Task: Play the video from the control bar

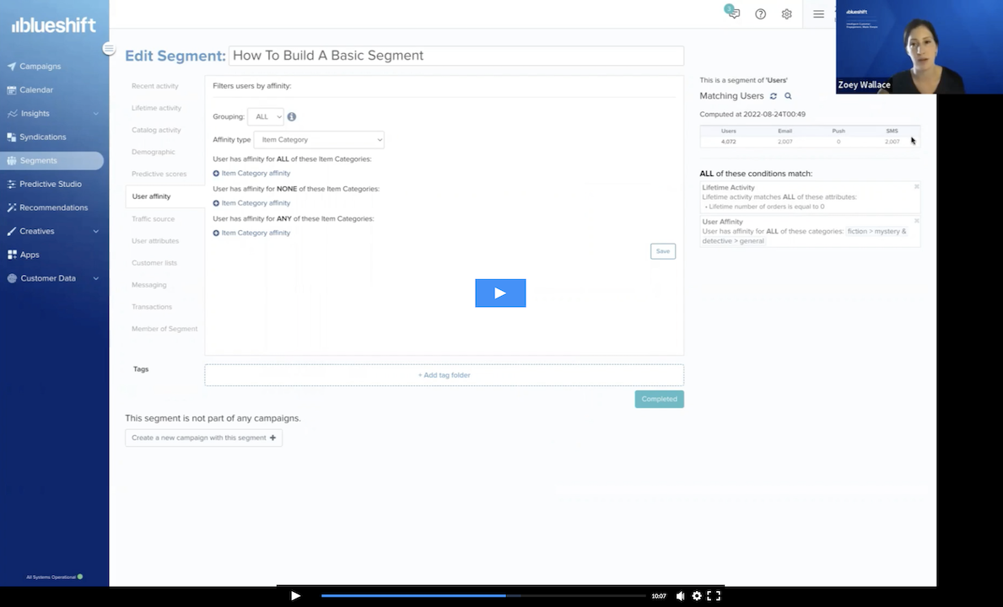Action: (295, 596)
